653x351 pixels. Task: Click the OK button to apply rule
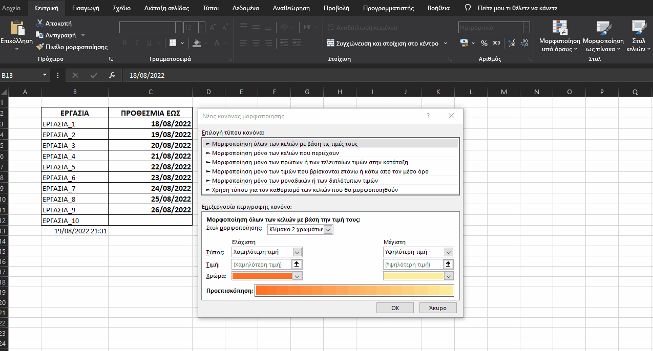click(x=394, y=308)
